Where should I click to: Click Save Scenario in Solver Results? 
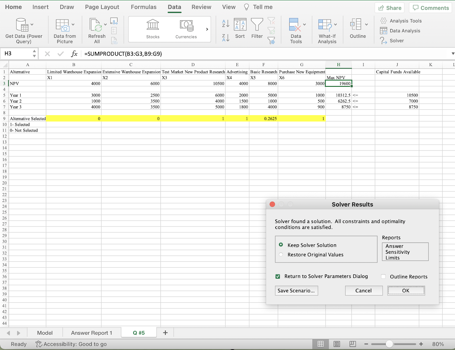tap(296, 290)
